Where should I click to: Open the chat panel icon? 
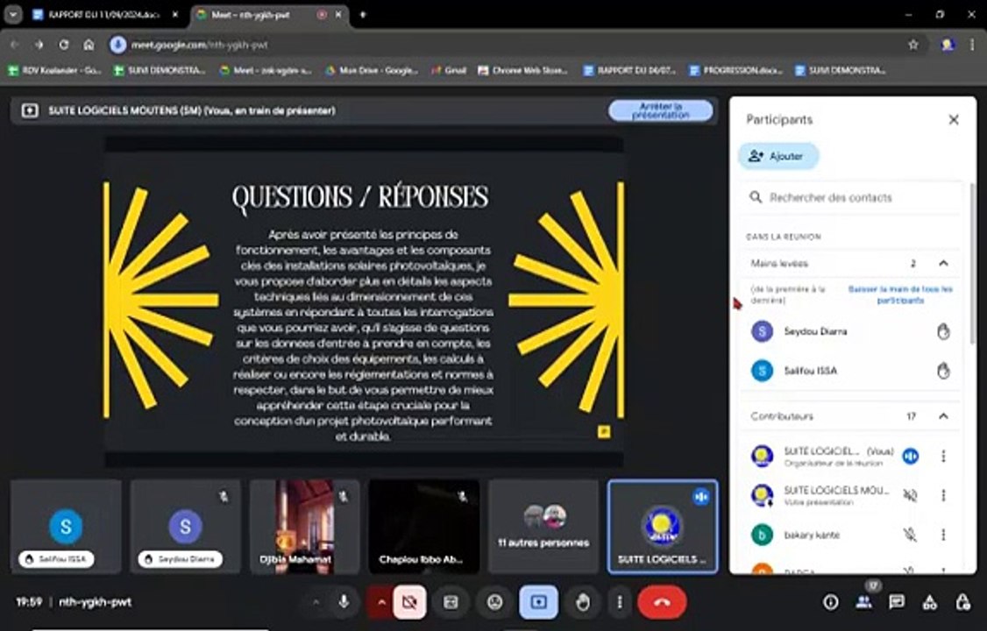[x=897, y=602]
